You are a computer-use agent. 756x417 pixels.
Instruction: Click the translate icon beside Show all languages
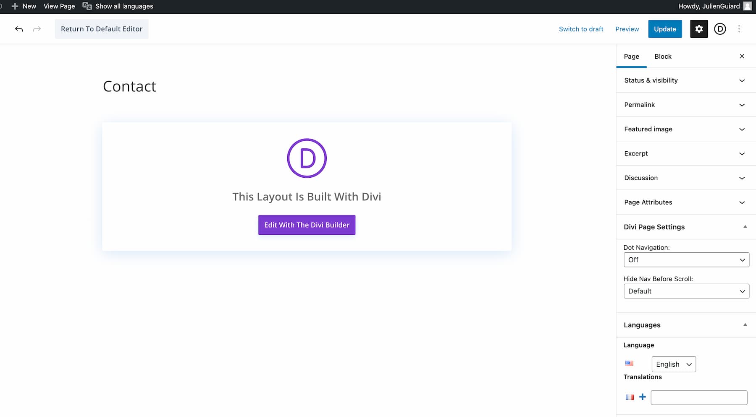coord(87,6)
